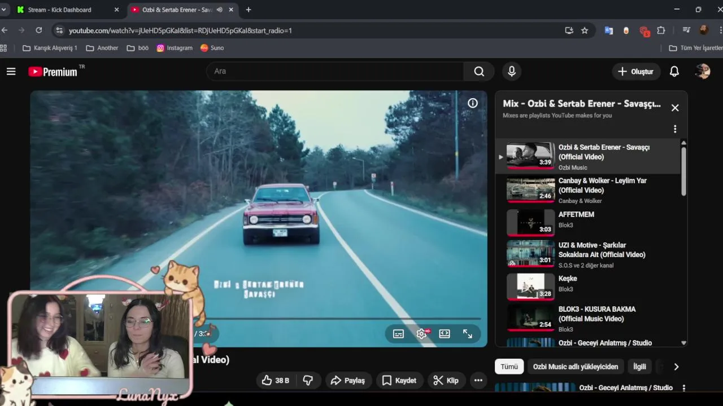Screen dimensions: 723x406
Task: Open the böö bookmark folder
Action: coord(137,48)
